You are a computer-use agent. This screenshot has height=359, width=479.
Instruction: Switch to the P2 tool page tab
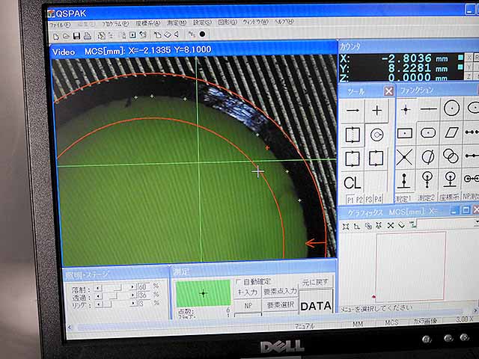[x=360, y=200]
